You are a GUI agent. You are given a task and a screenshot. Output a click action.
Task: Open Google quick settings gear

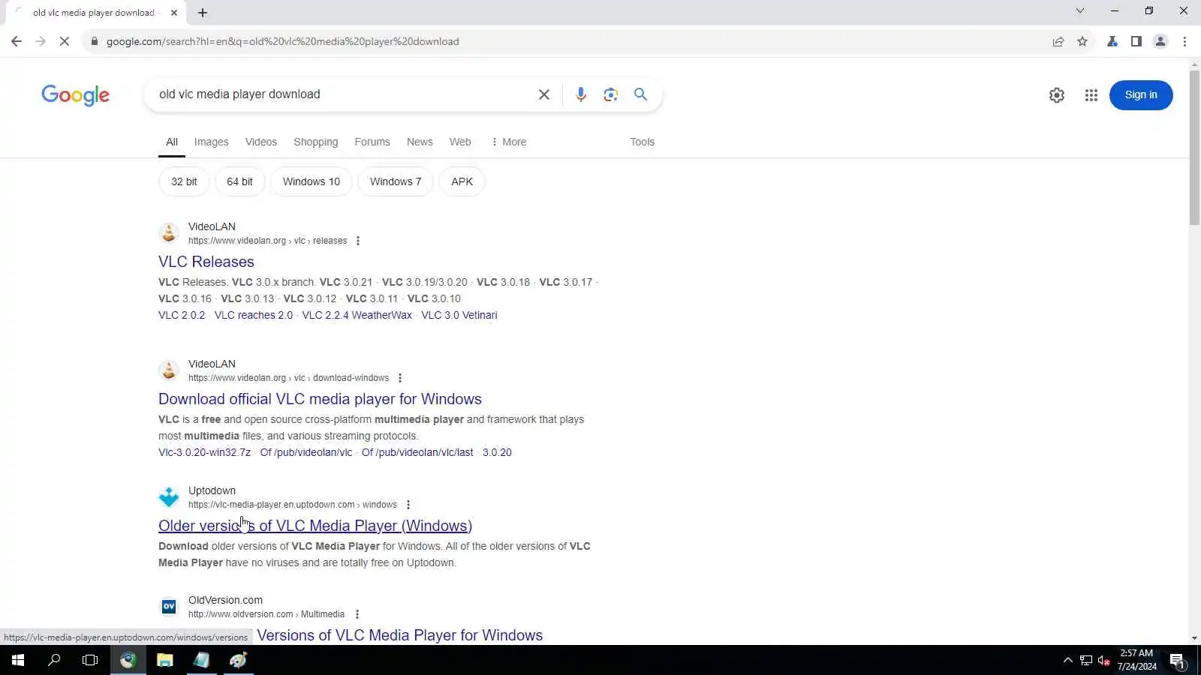(x=1057, y=95)
